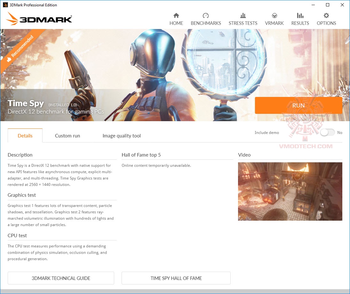Click the 'CPU test' heading

(x=17, y=235)
